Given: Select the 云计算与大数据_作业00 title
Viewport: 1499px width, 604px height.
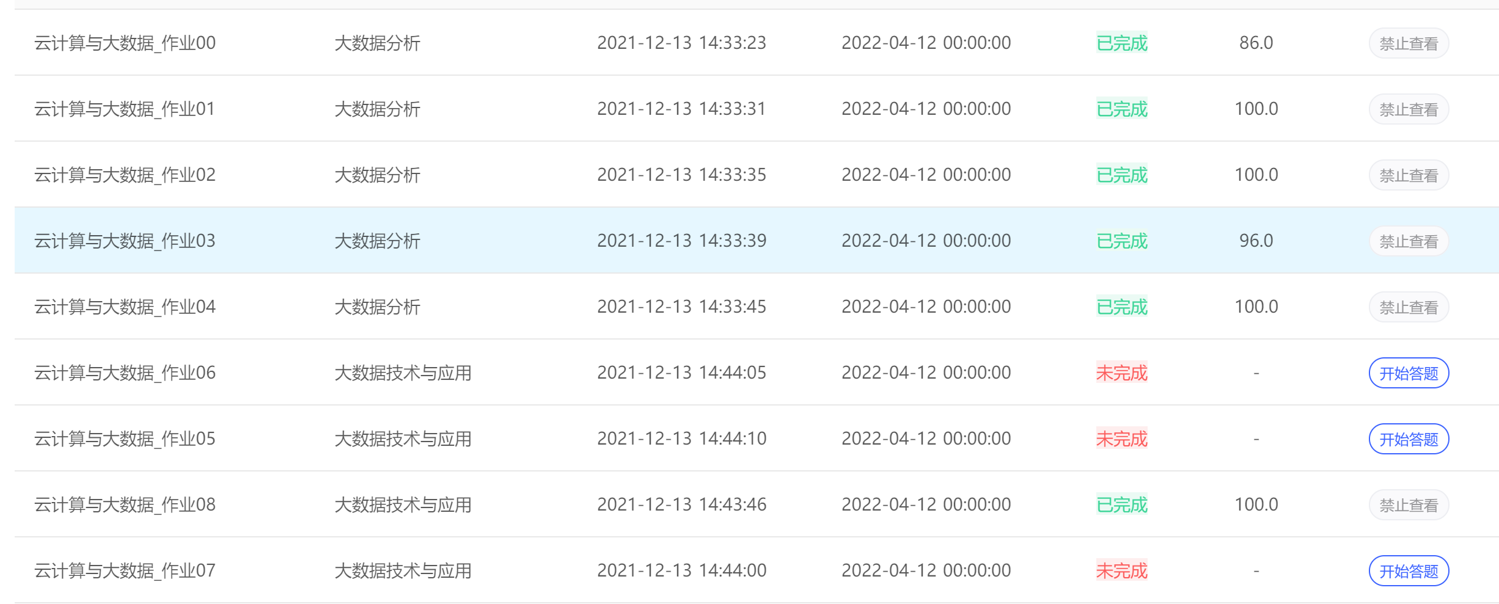Looking at the screenshot, I should click(x=125, y=43).
